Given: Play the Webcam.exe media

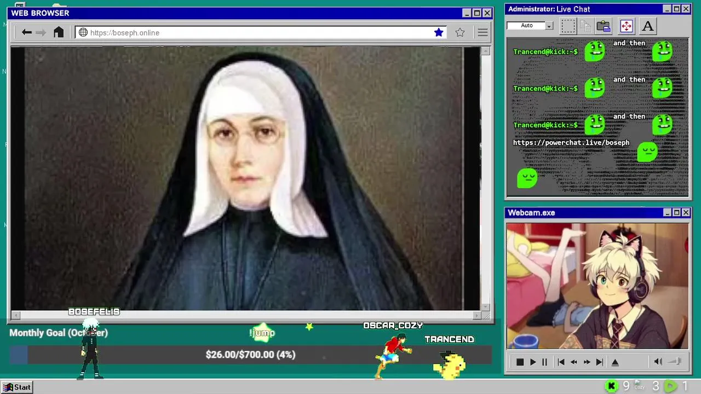Looking at the screenshot, I should [533, 362].
